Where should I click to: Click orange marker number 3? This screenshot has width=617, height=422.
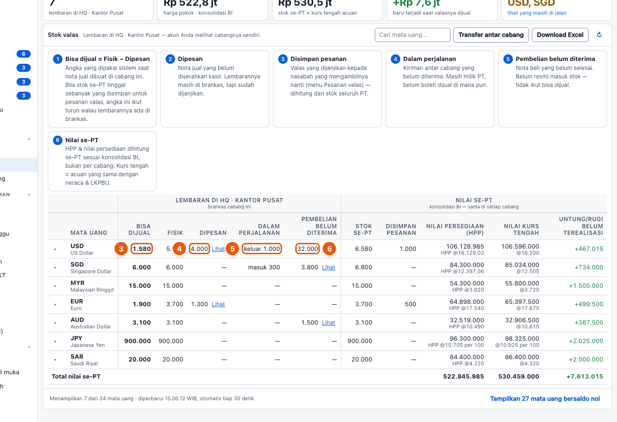click(121, 249)
